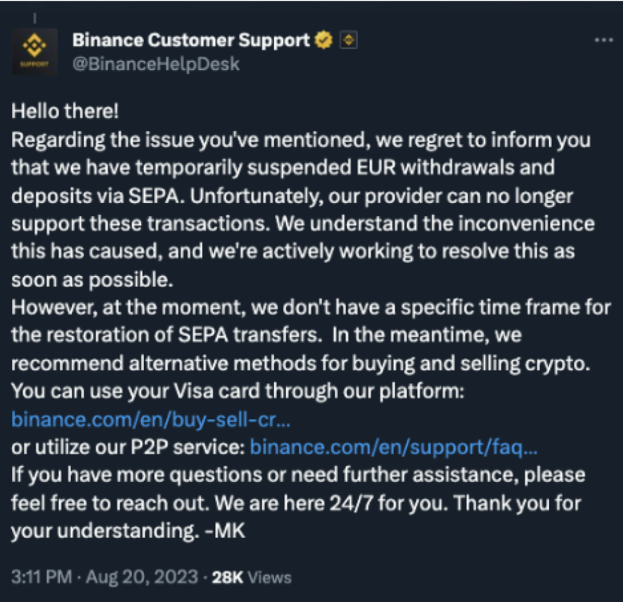Screen dimensions: 623x602
Task: Visit the @BinanceHelpDesk handle
Action: coord(156,64)
